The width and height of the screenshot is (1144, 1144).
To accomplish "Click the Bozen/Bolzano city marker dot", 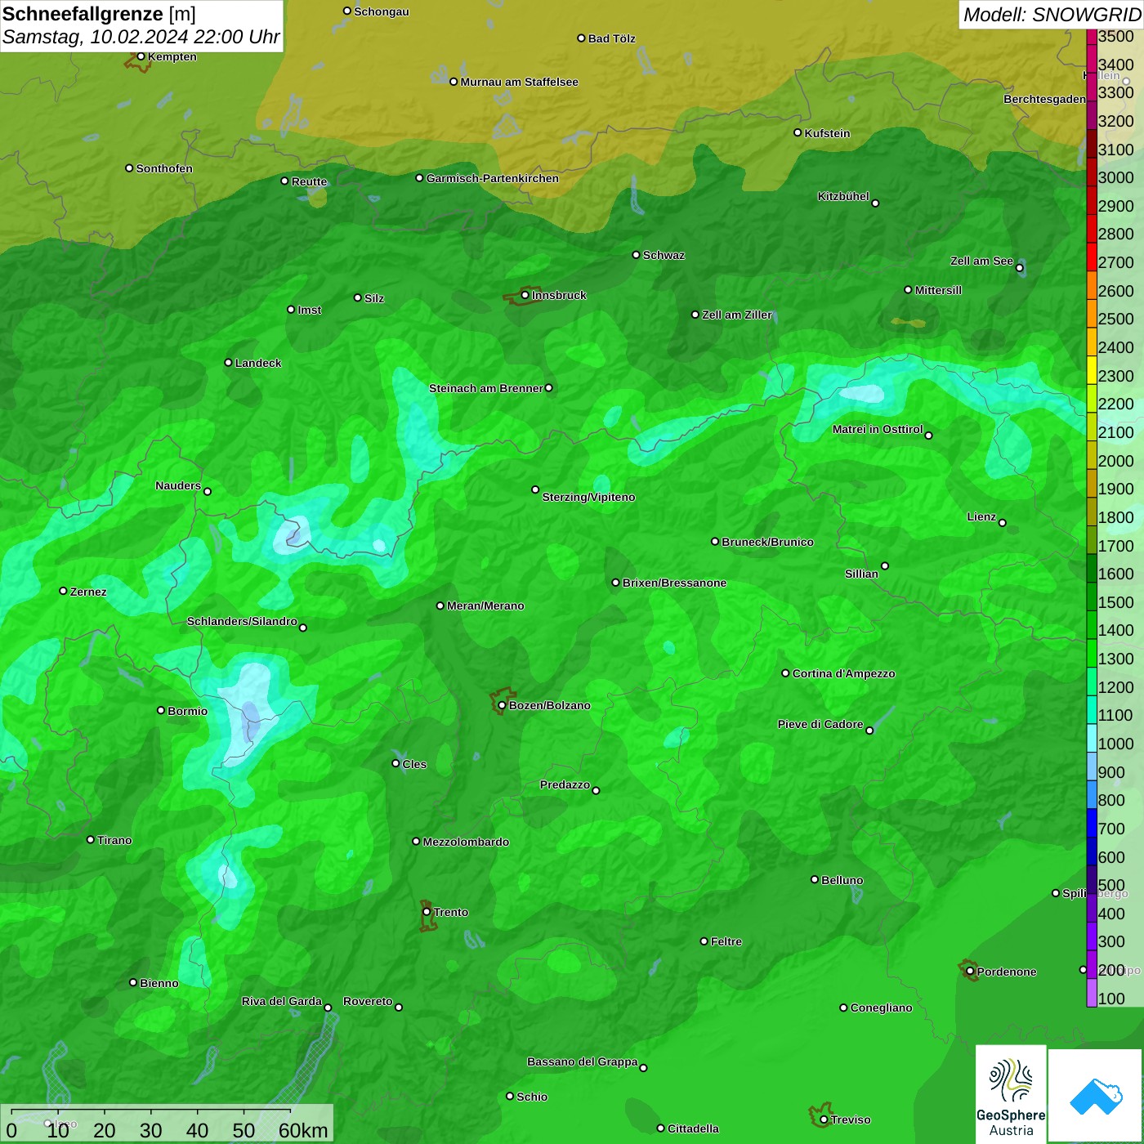I will pyautogui.click(x=502, y=705).
